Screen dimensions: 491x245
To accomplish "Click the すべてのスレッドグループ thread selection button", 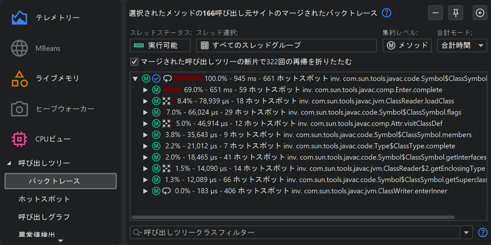I will (x=286, y=46).
